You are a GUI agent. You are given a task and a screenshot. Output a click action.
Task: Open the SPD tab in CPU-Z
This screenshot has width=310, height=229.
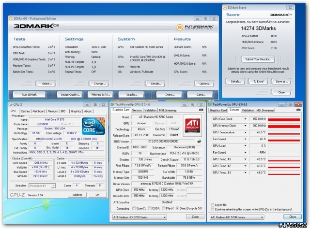[x=63, y=111]
